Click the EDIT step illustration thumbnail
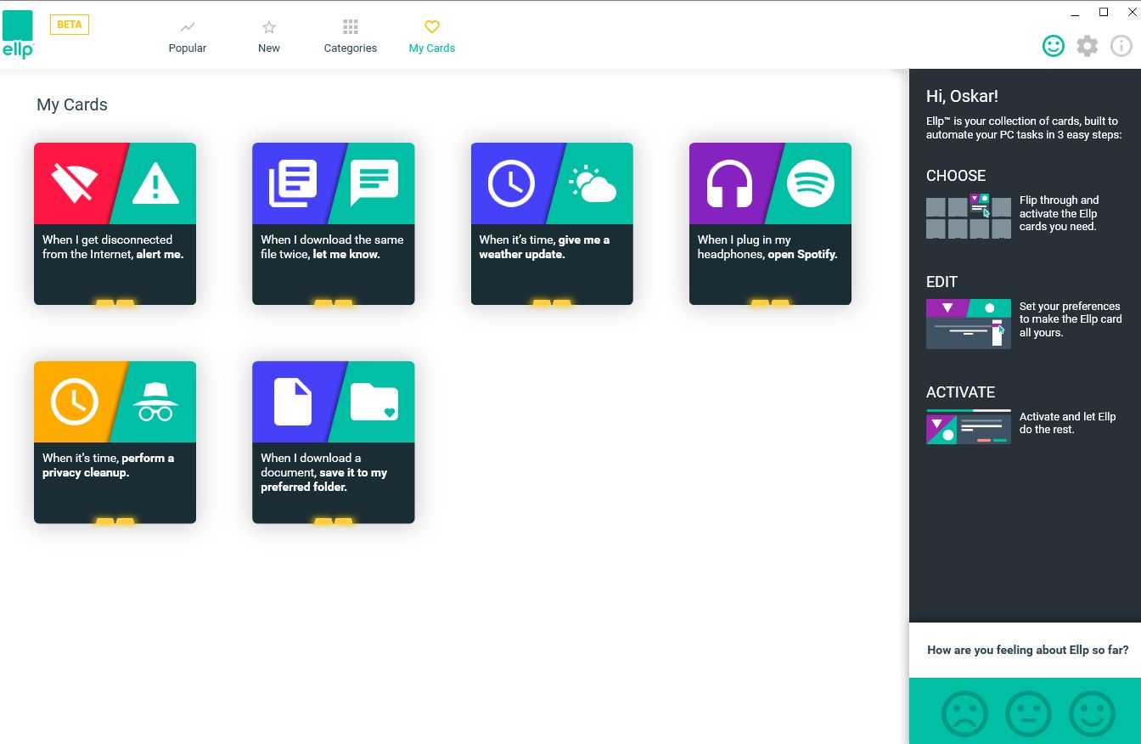The width and height of the screenshot is (1141, 744). (x=969, y=324)
